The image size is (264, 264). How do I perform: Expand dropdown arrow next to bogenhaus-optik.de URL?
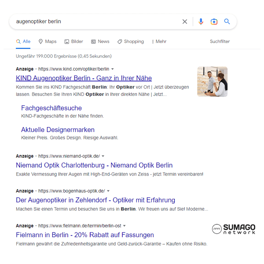[x=108, y=191]
